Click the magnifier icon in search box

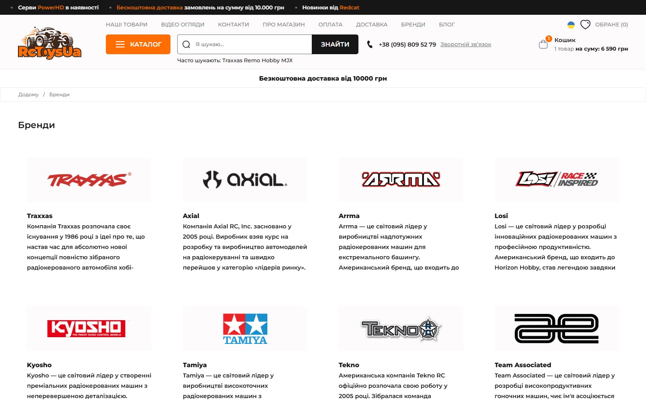(187, 44)
